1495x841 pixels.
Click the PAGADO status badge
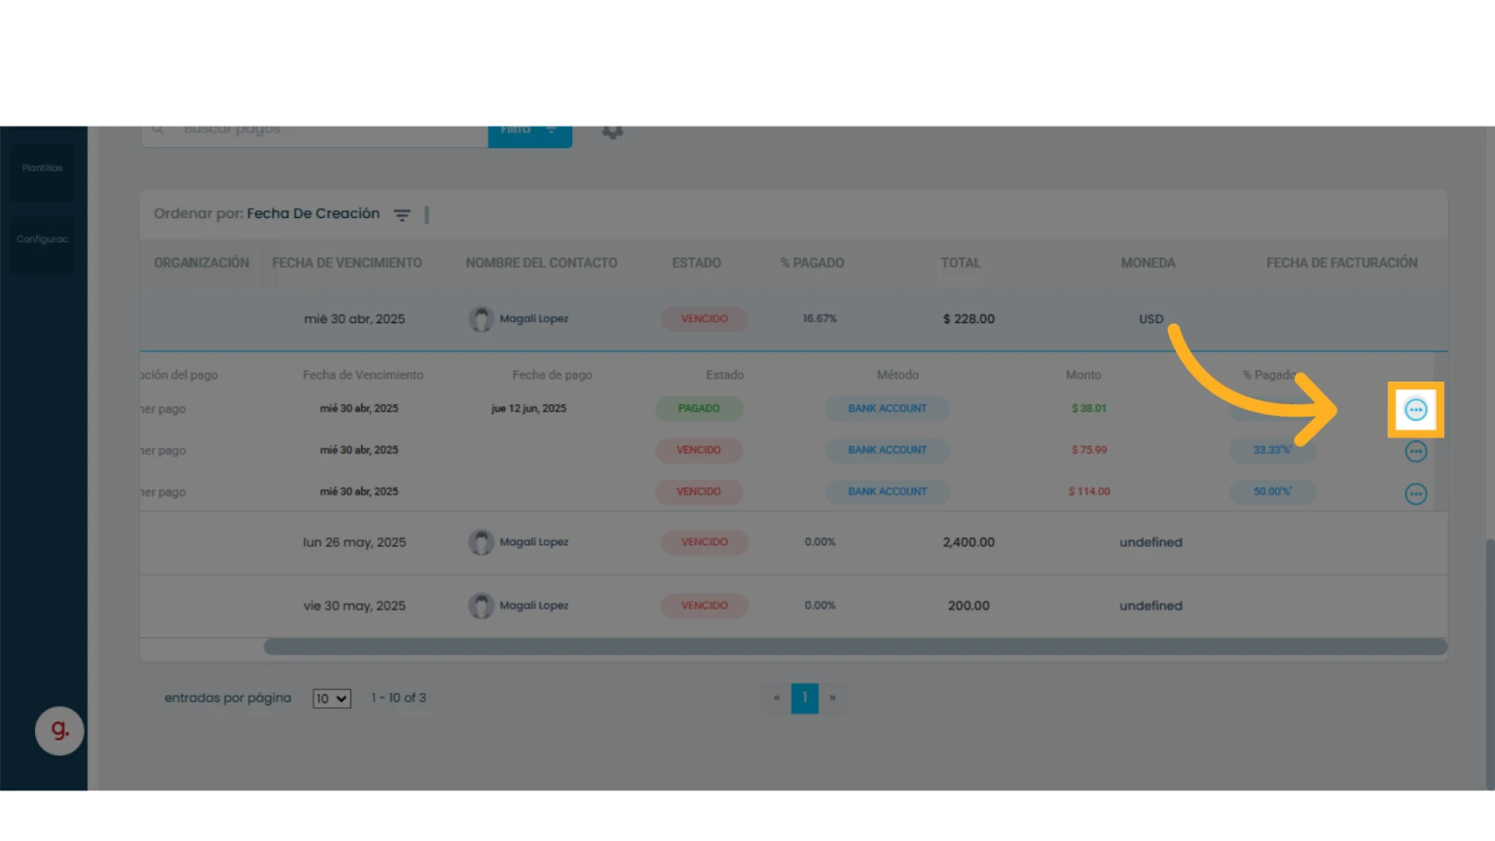[x=699, y=409]
